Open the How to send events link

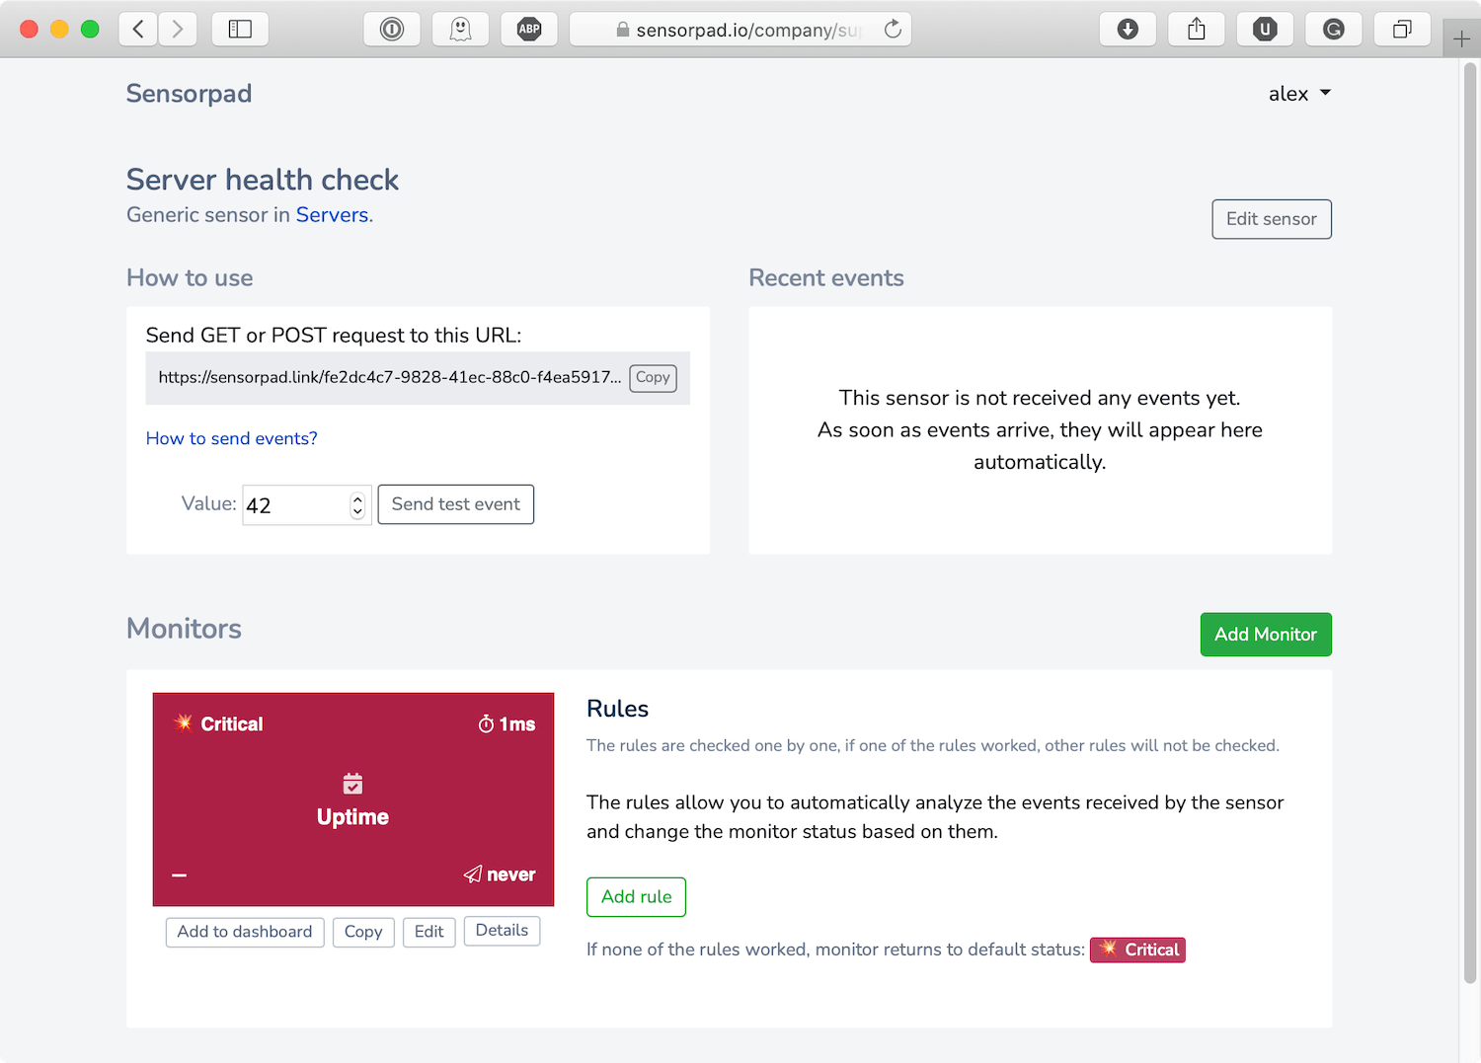232,438
